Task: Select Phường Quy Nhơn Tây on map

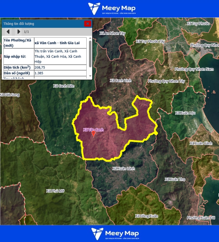Action: 167,81
